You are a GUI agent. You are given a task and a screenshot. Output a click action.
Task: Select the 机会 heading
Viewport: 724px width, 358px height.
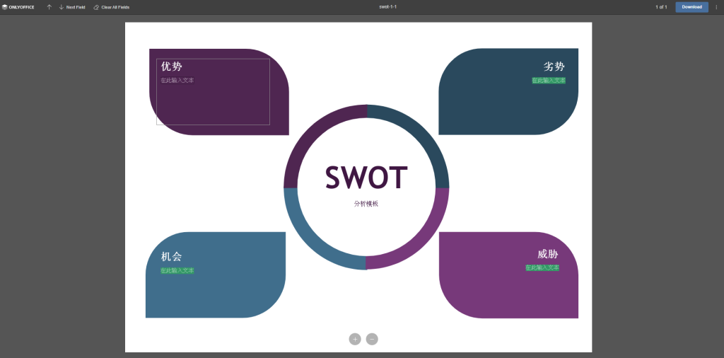[171, 256]
